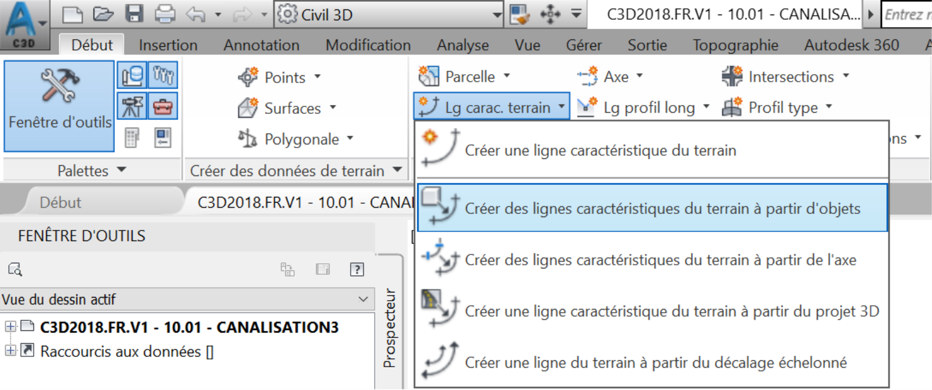Open the redo history dropdown arrow

264,15
